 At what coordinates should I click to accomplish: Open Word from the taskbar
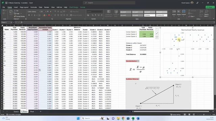[x=138, y=118]
